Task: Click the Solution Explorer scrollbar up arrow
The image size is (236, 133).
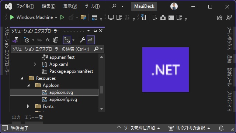Action: coord(102,57)
